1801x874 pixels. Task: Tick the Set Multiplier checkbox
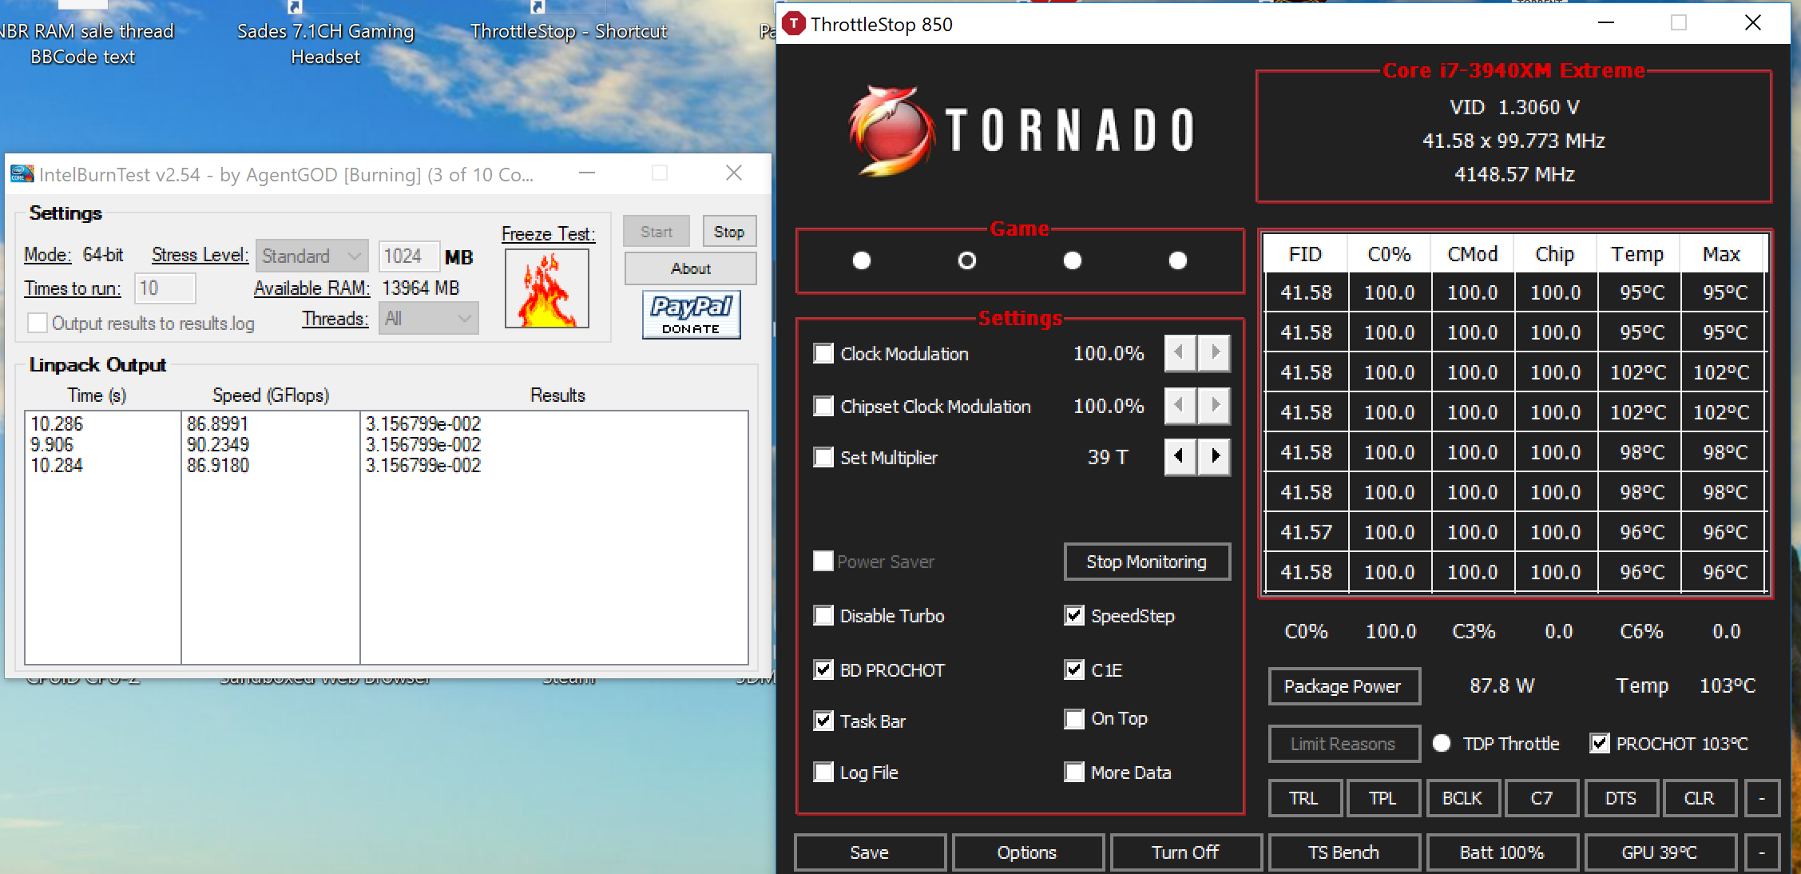pyautogui.click(x=823, y=457)
